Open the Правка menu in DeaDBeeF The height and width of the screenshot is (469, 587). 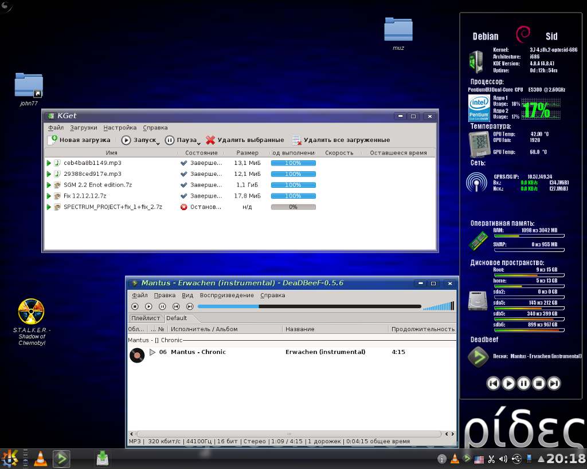[x=165, y=295]
